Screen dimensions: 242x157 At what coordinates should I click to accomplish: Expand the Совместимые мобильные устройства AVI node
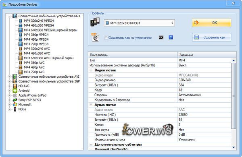coord(10,77)
